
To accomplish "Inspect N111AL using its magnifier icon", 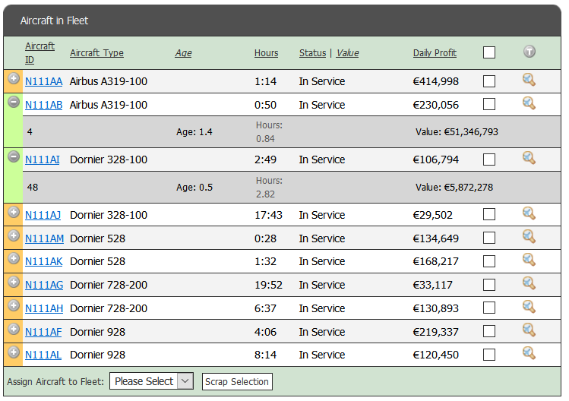I will point(529,353).
